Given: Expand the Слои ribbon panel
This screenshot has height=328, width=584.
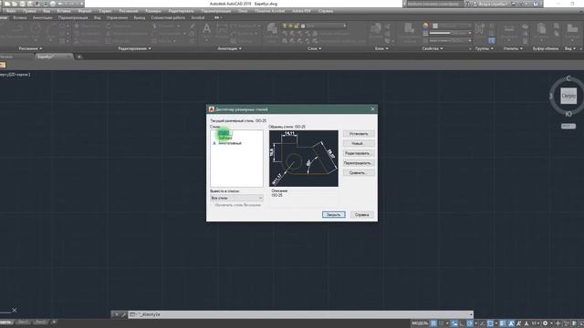Looking at the screenshot, I should 314,48.
